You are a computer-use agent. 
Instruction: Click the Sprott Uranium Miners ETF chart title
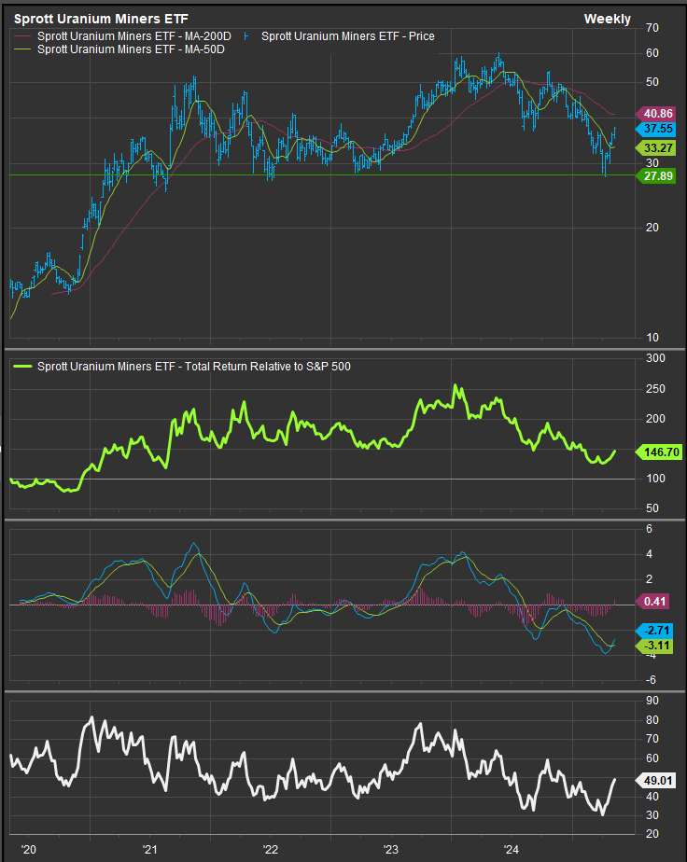click(x=101, y=20)
